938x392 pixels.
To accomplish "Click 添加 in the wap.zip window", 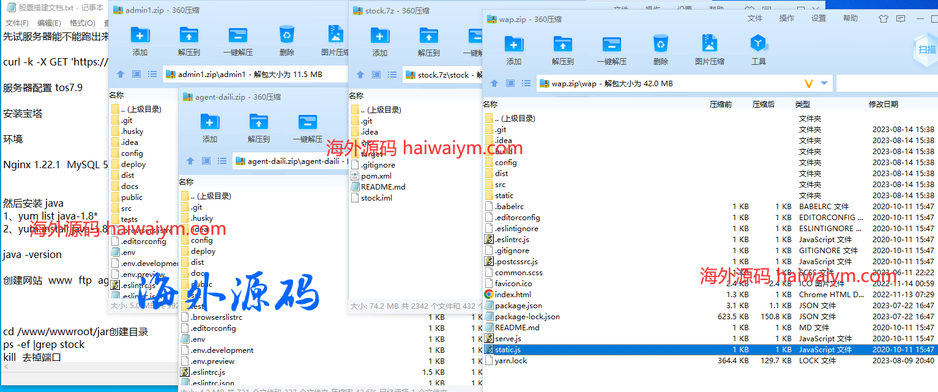I will pyautogui.click(x=513, y=50).
